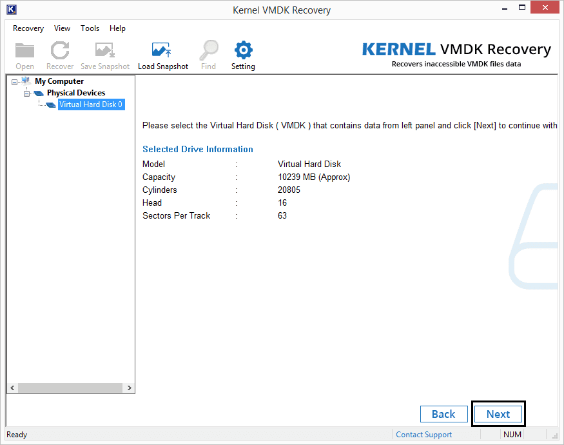This screenshot has height=445, width=564.
Task: Click right arrow of tree panel scrollbar
Action: pyautogui.click(x=129, y=388)
